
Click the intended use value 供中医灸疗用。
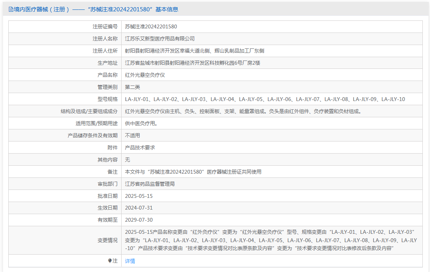click(142, 123)
